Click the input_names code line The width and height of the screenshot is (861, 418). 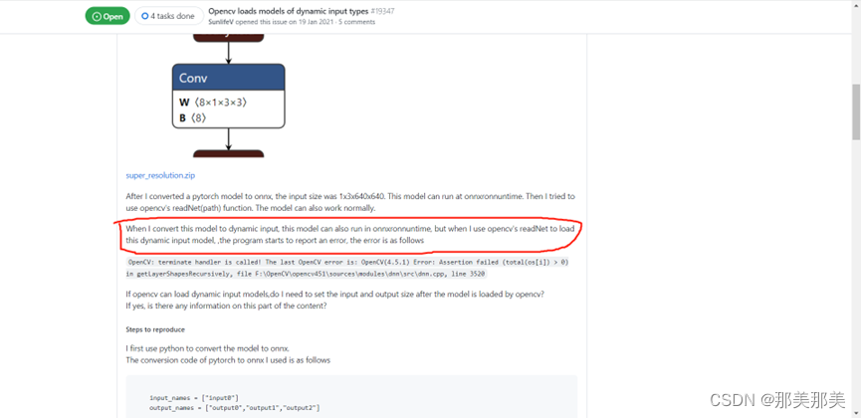click(x=194, y=398)
